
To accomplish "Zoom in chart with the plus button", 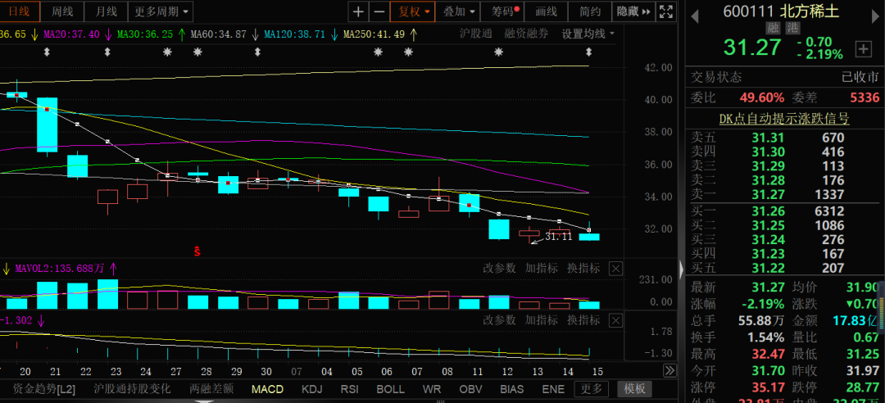I will point(358,11).
